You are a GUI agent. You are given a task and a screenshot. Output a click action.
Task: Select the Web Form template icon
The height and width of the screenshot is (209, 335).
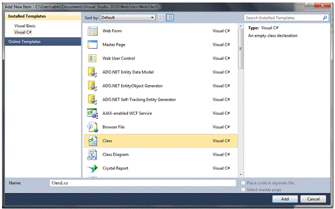[92, 31]
